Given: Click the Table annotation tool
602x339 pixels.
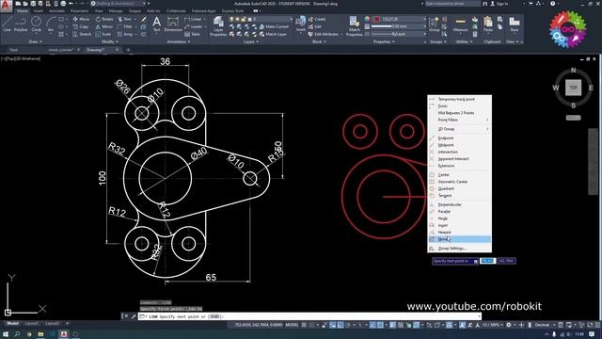Looking at the screenshot, I should (x=192, y=34).
